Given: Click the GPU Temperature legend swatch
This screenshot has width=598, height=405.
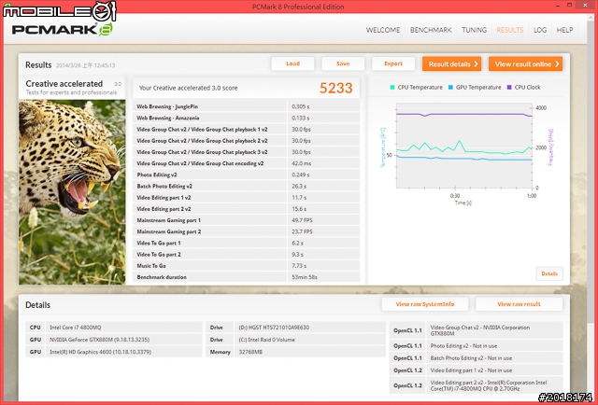Looking at the screenshot, I should [450, 87].
